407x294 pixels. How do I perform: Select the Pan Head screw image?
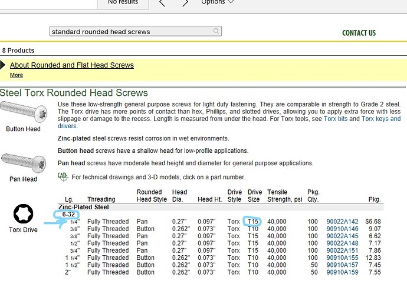(24, 162)
